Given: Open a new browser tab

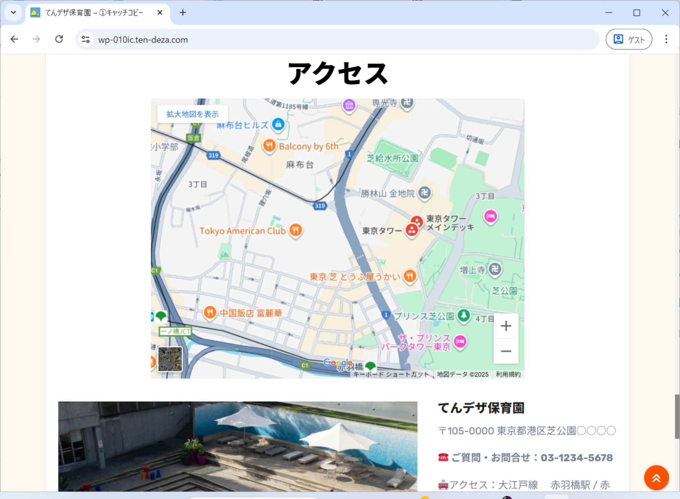Looking at the screenshot, I should 183,13.
